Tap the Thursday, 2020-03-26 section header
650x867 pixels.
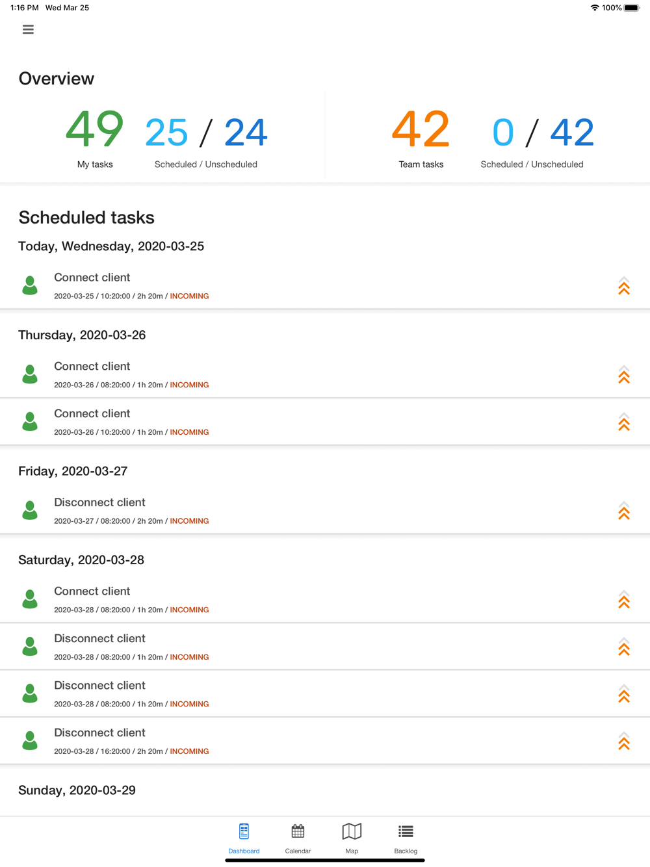point(82,335)
